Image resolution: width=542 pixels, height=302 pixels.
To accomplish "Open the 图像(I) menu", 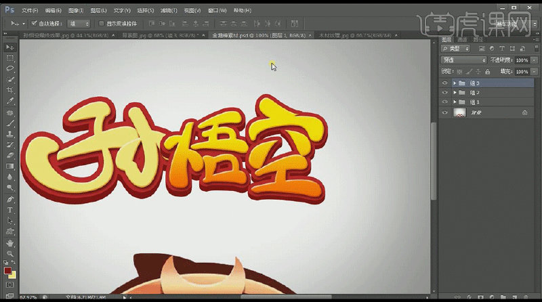I will (76, 10).
